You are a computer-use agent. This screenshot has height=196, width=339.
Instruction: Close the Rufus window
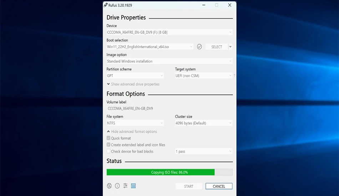[x=229, y=5]
